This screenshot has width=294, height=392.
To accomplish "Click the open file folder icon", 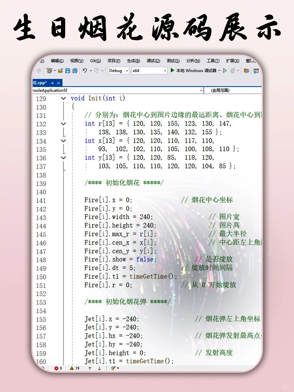I will (x=60, y=71).
